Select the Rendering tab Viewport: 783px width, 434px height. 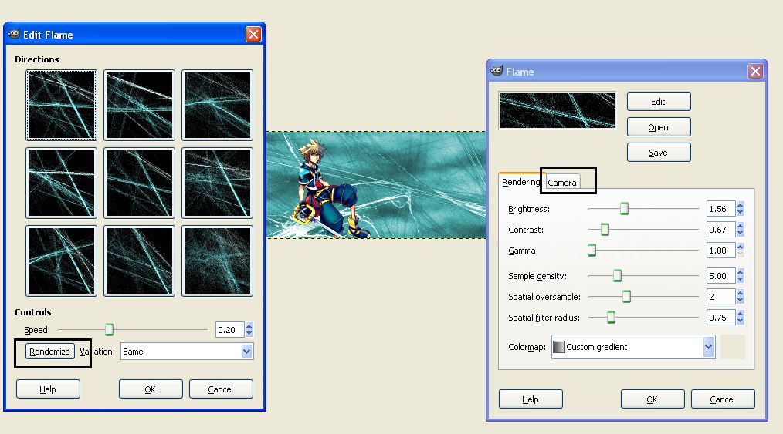click(x=521, y=183)
